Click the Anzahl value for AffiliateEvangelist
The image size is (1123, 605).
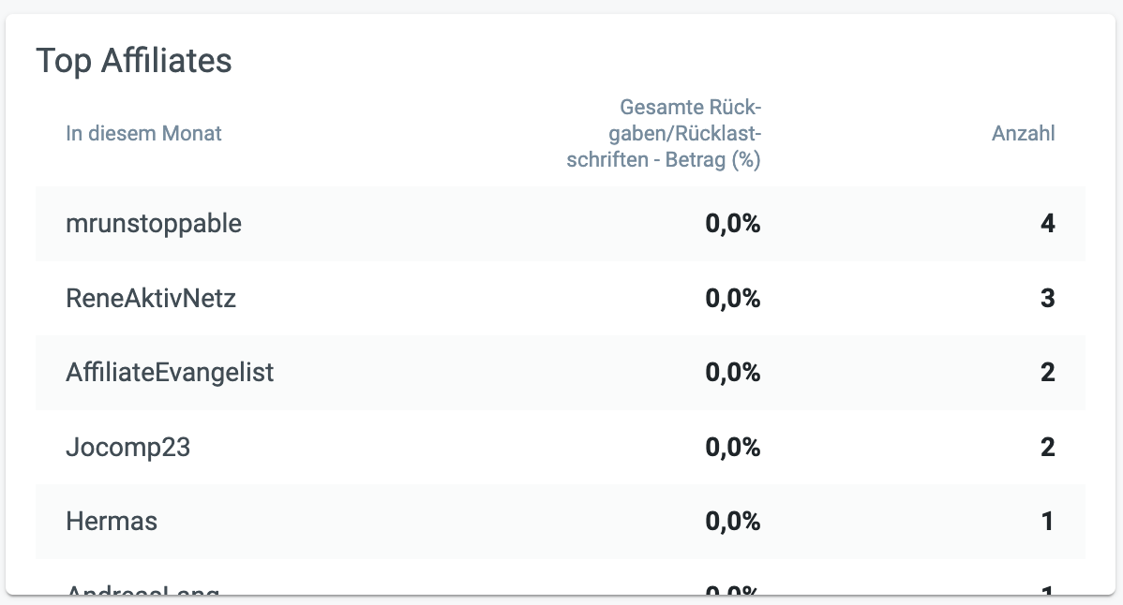[x=1047, y=373]
